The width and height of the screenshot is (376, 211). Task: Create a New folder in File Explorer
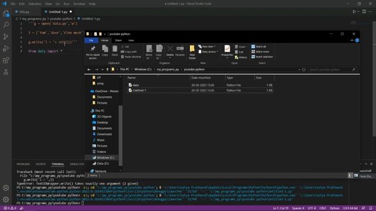(192, 52)
